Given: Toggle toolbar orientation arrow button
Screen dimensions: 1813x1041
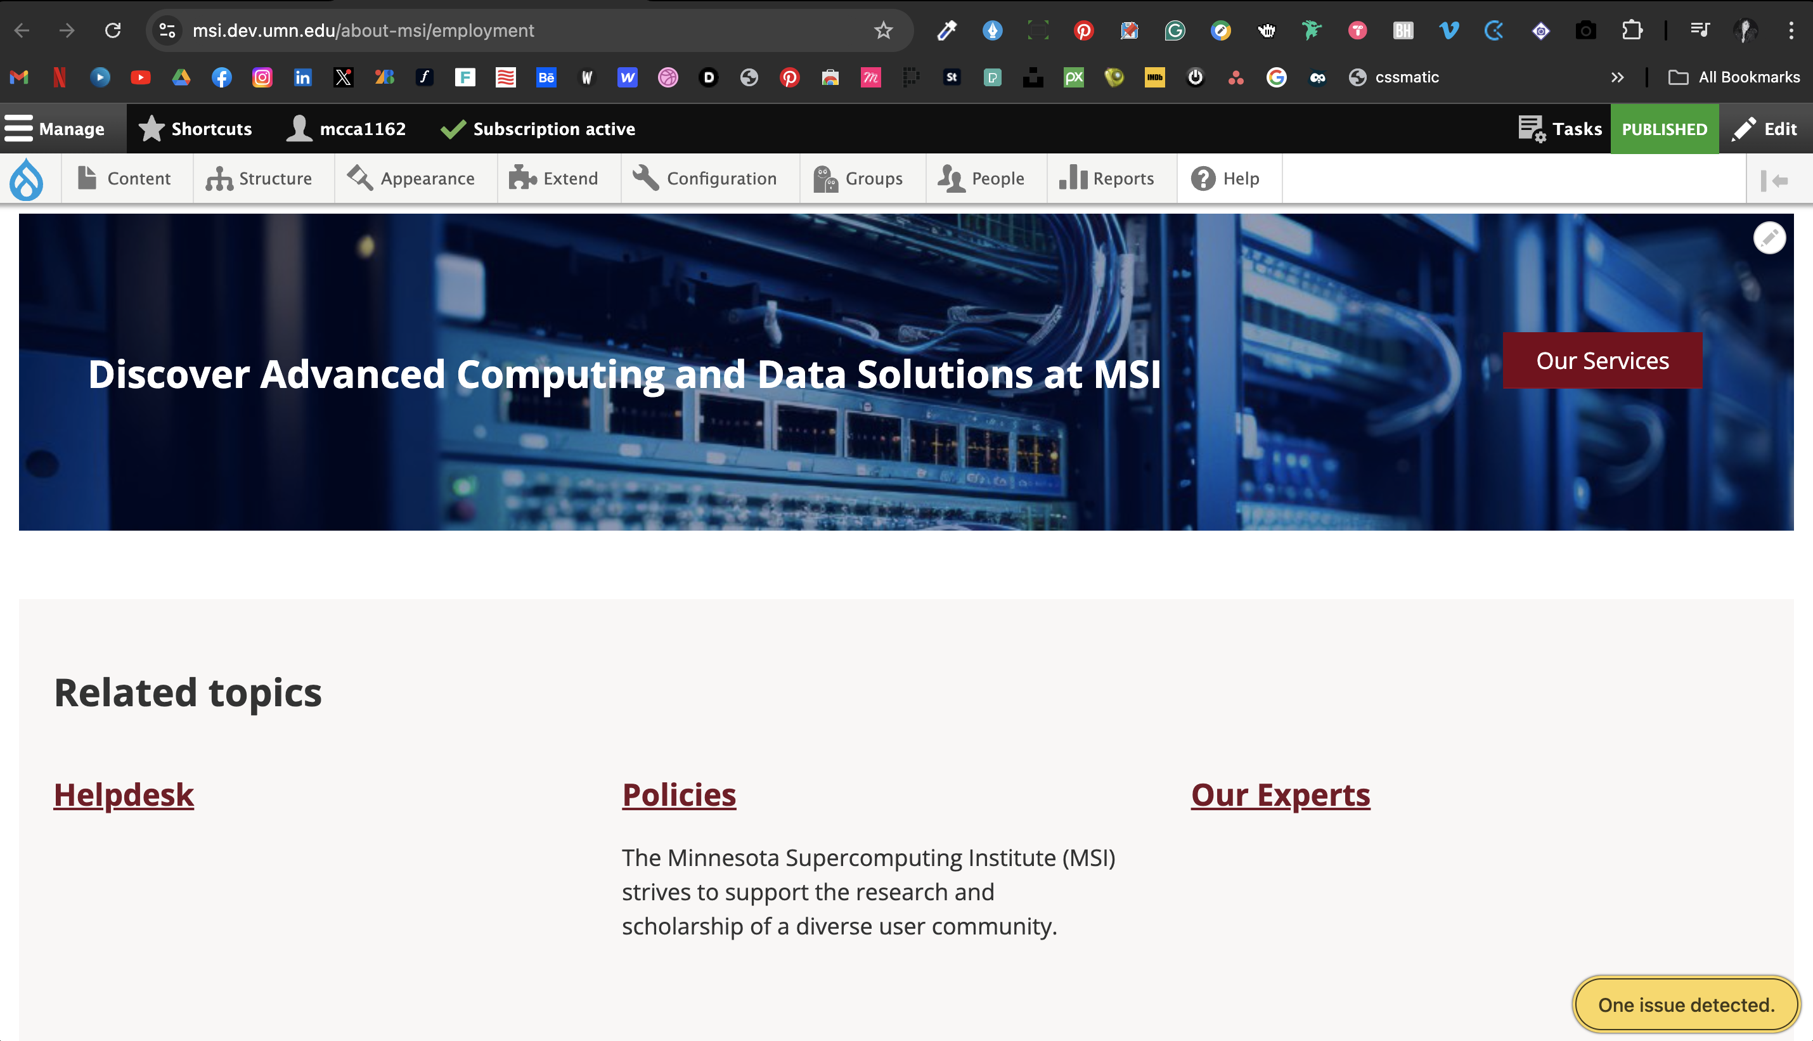Looking at the screenshot, I should coord(1774,180).
